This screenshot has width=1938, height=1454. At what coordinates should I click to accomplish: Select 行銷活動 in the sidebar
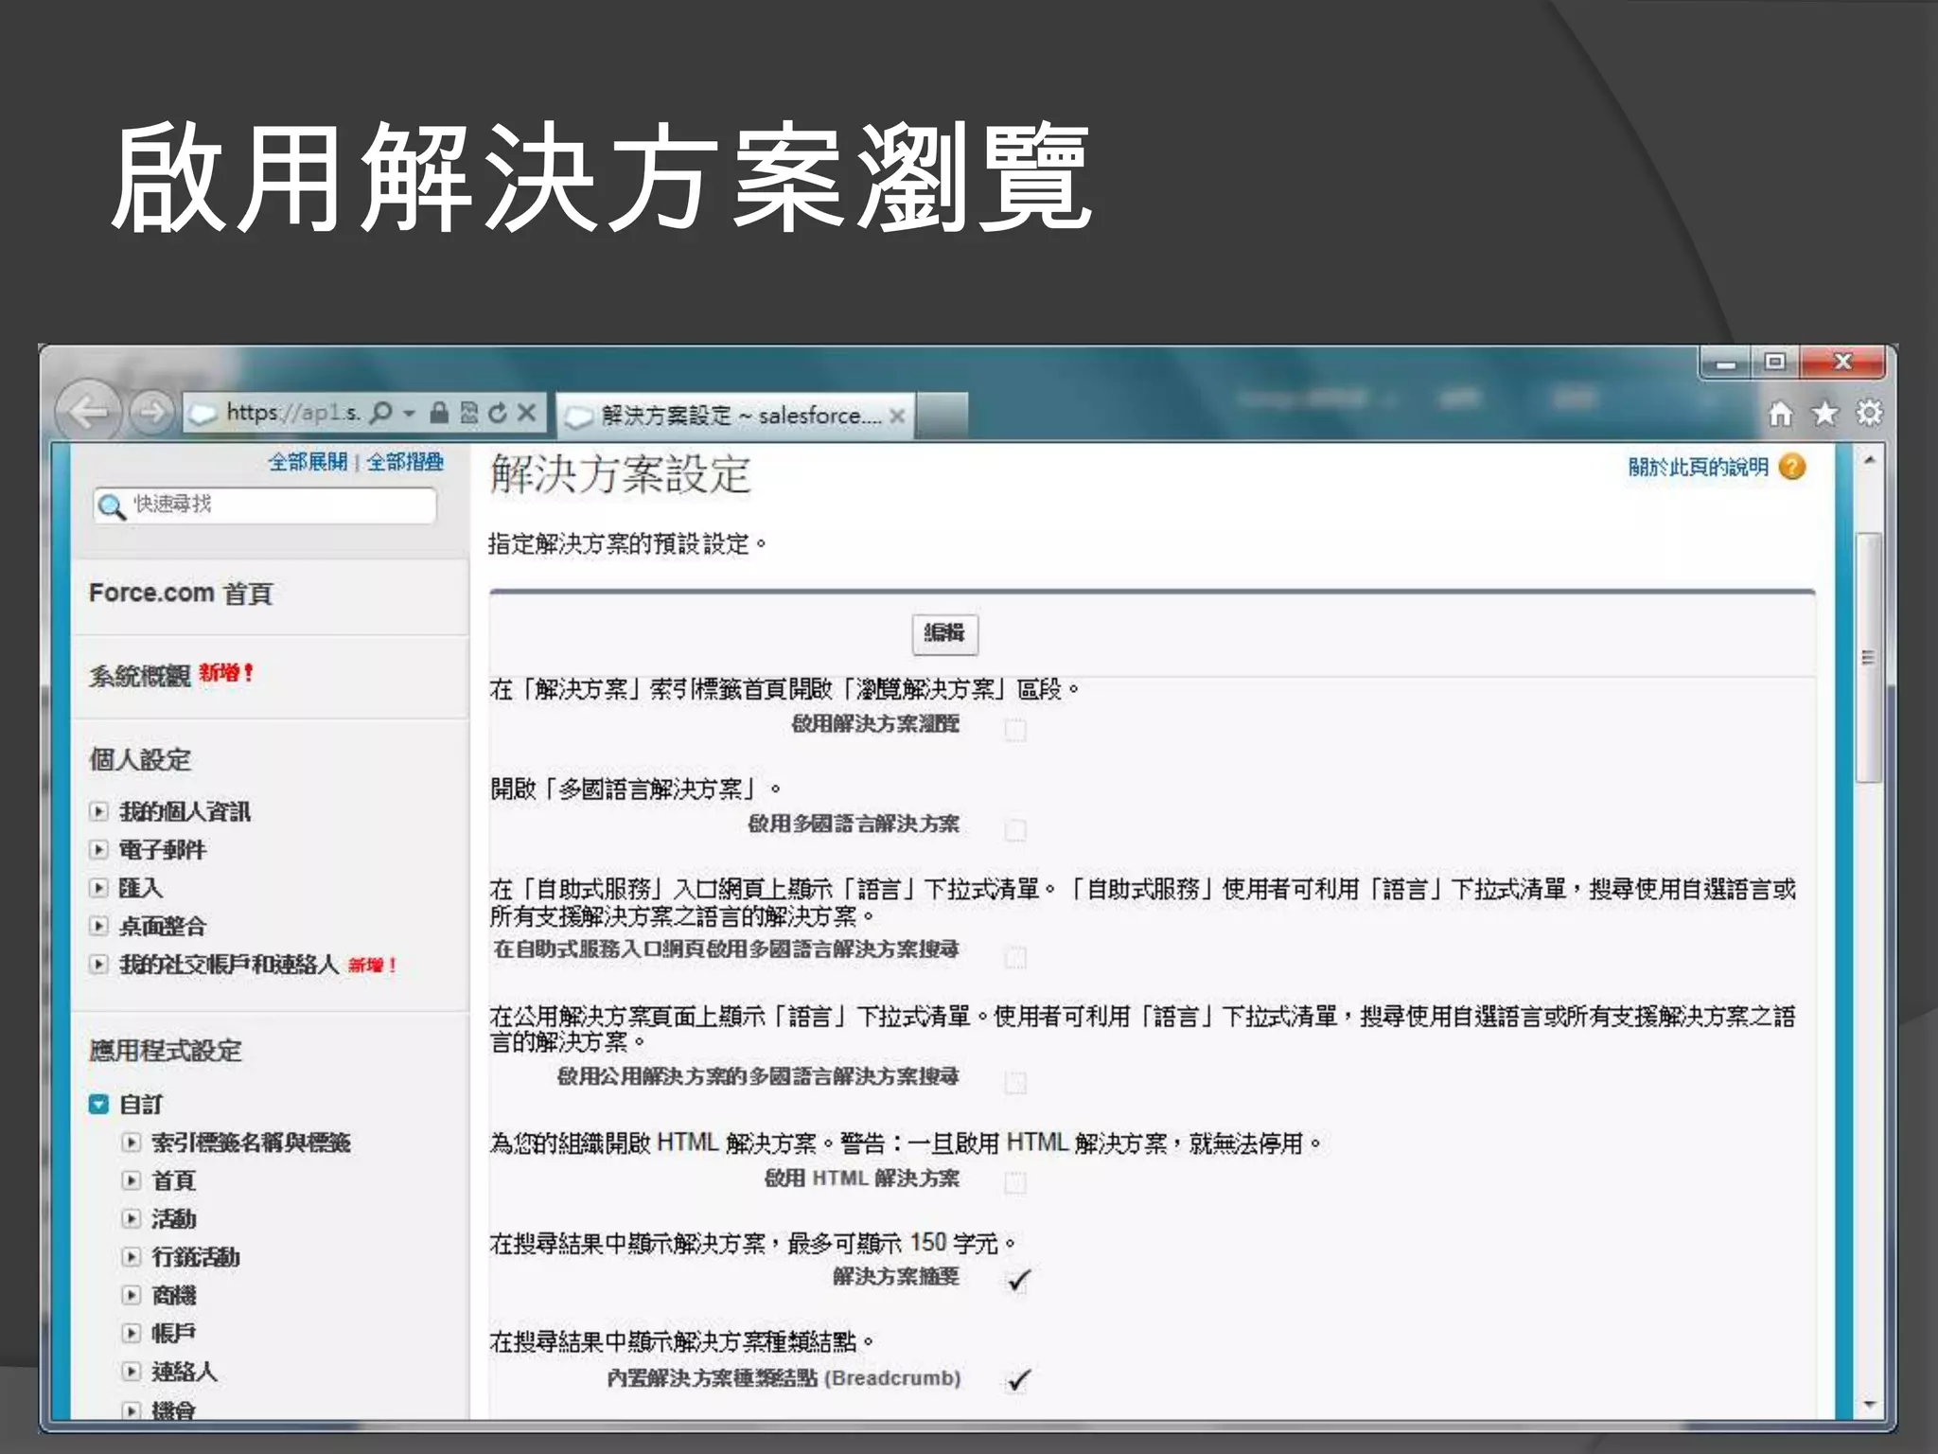[196, 1257]
